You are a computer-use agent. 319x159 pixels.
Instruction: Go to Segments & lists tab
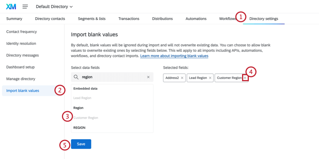click(92, 19)
